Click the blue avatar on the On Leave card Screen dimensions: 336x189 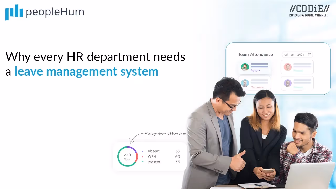(x=245, y=83)
